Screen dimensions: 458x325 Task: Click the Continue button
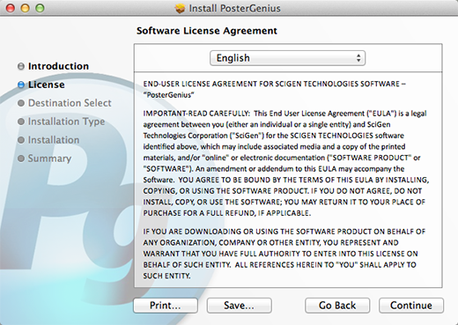point(411,306)
